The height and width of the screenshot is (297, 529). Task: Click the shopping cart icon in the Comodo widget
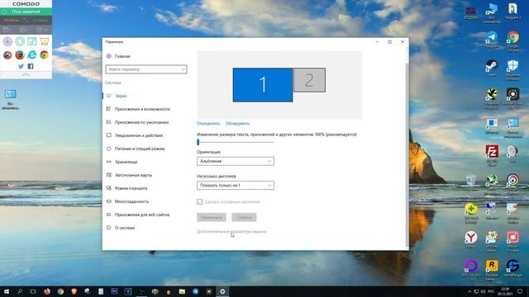tap(44, 41)
